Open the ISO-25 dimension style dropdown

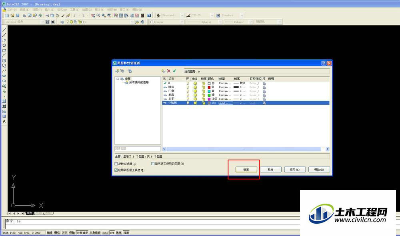tap(212, 16)
